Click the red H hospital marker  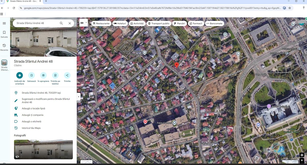(145, 122)
